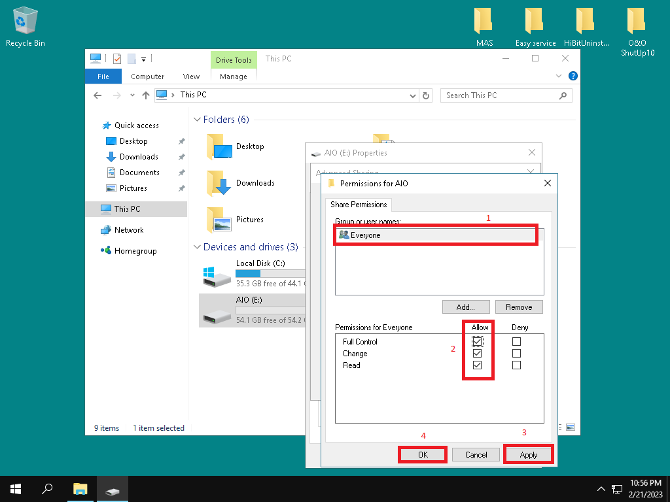
Task: Click the Refresh button beside address bar
Action: (427, 95)
